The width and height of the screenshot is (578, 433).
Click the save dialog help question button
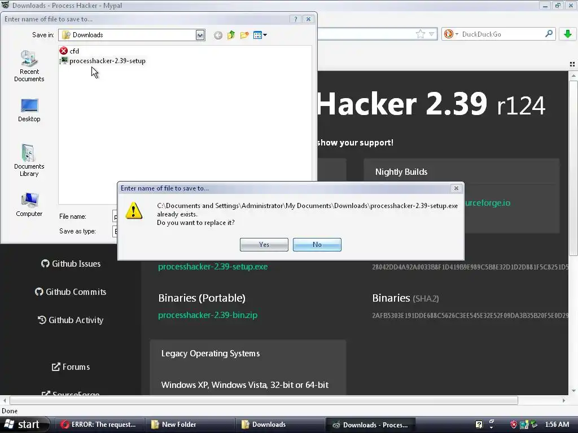295,19
